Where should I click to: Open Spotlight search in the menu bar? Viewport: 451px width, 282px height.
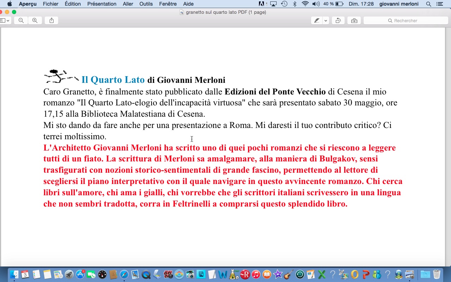pos(428,4)
